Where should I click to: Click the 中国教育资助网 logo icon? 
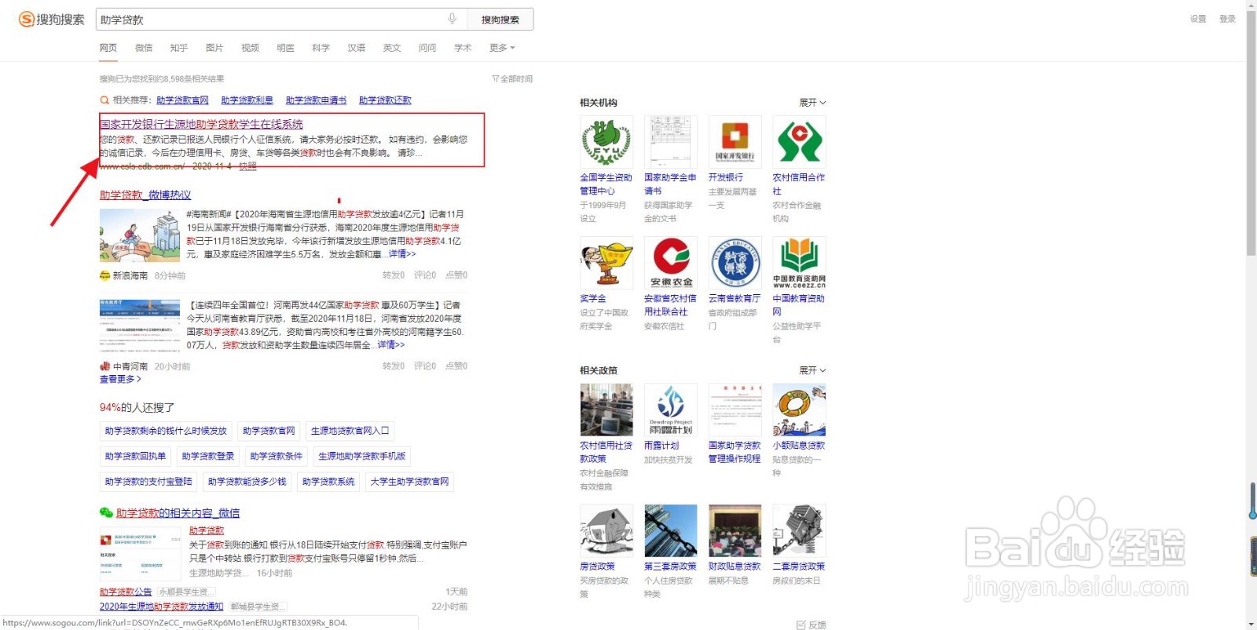[799, 263]
